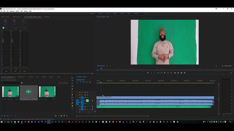Viewport: 234px width, 131px height.
Task: Switch to the Media Browser tab
Action: [21, 77]
